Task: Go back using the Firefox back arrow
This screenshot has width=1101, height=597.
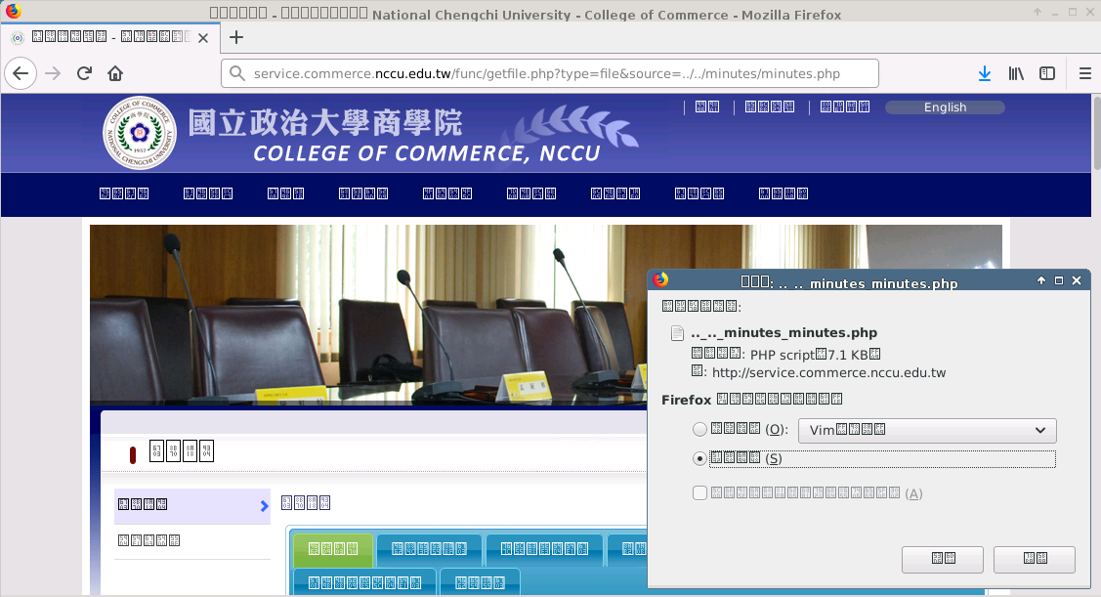Action: [21, 73]
